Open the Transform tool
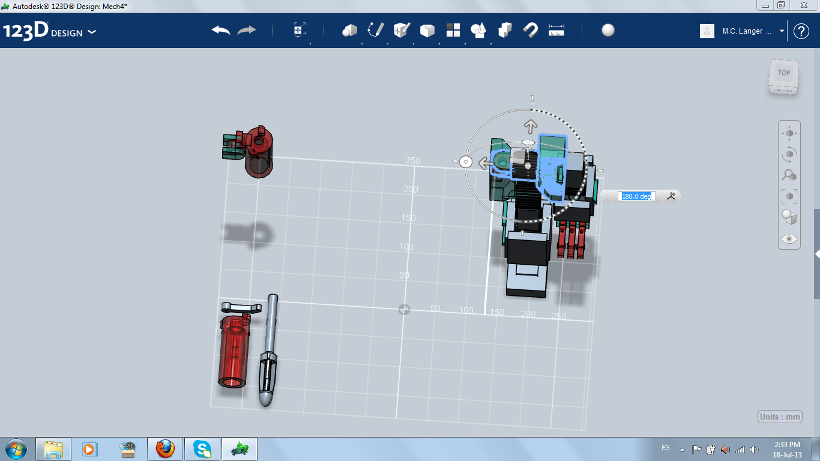 (x=300, y=30)
